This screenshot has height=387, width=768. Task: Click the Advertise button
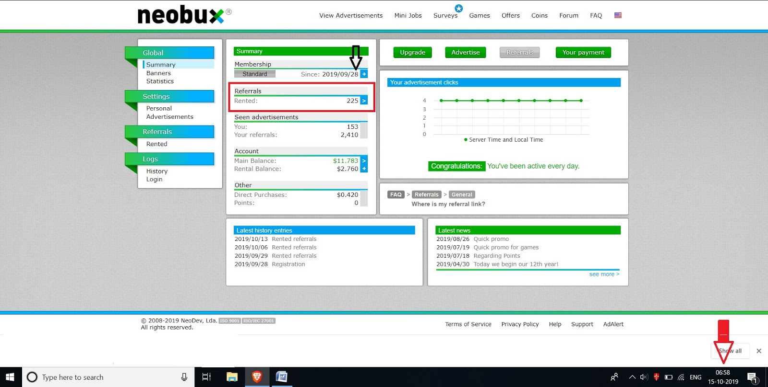pyautogui.click(x=466, y=52)
